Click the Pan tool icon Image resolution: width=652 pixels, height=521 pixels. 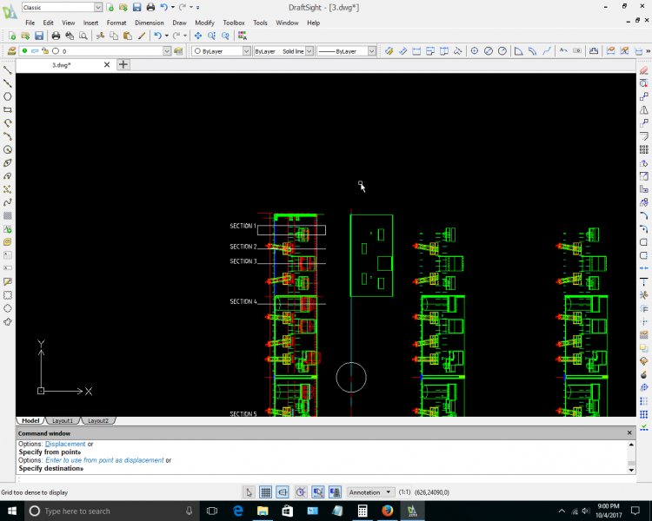pyautogui.click(x=198, y=36)
